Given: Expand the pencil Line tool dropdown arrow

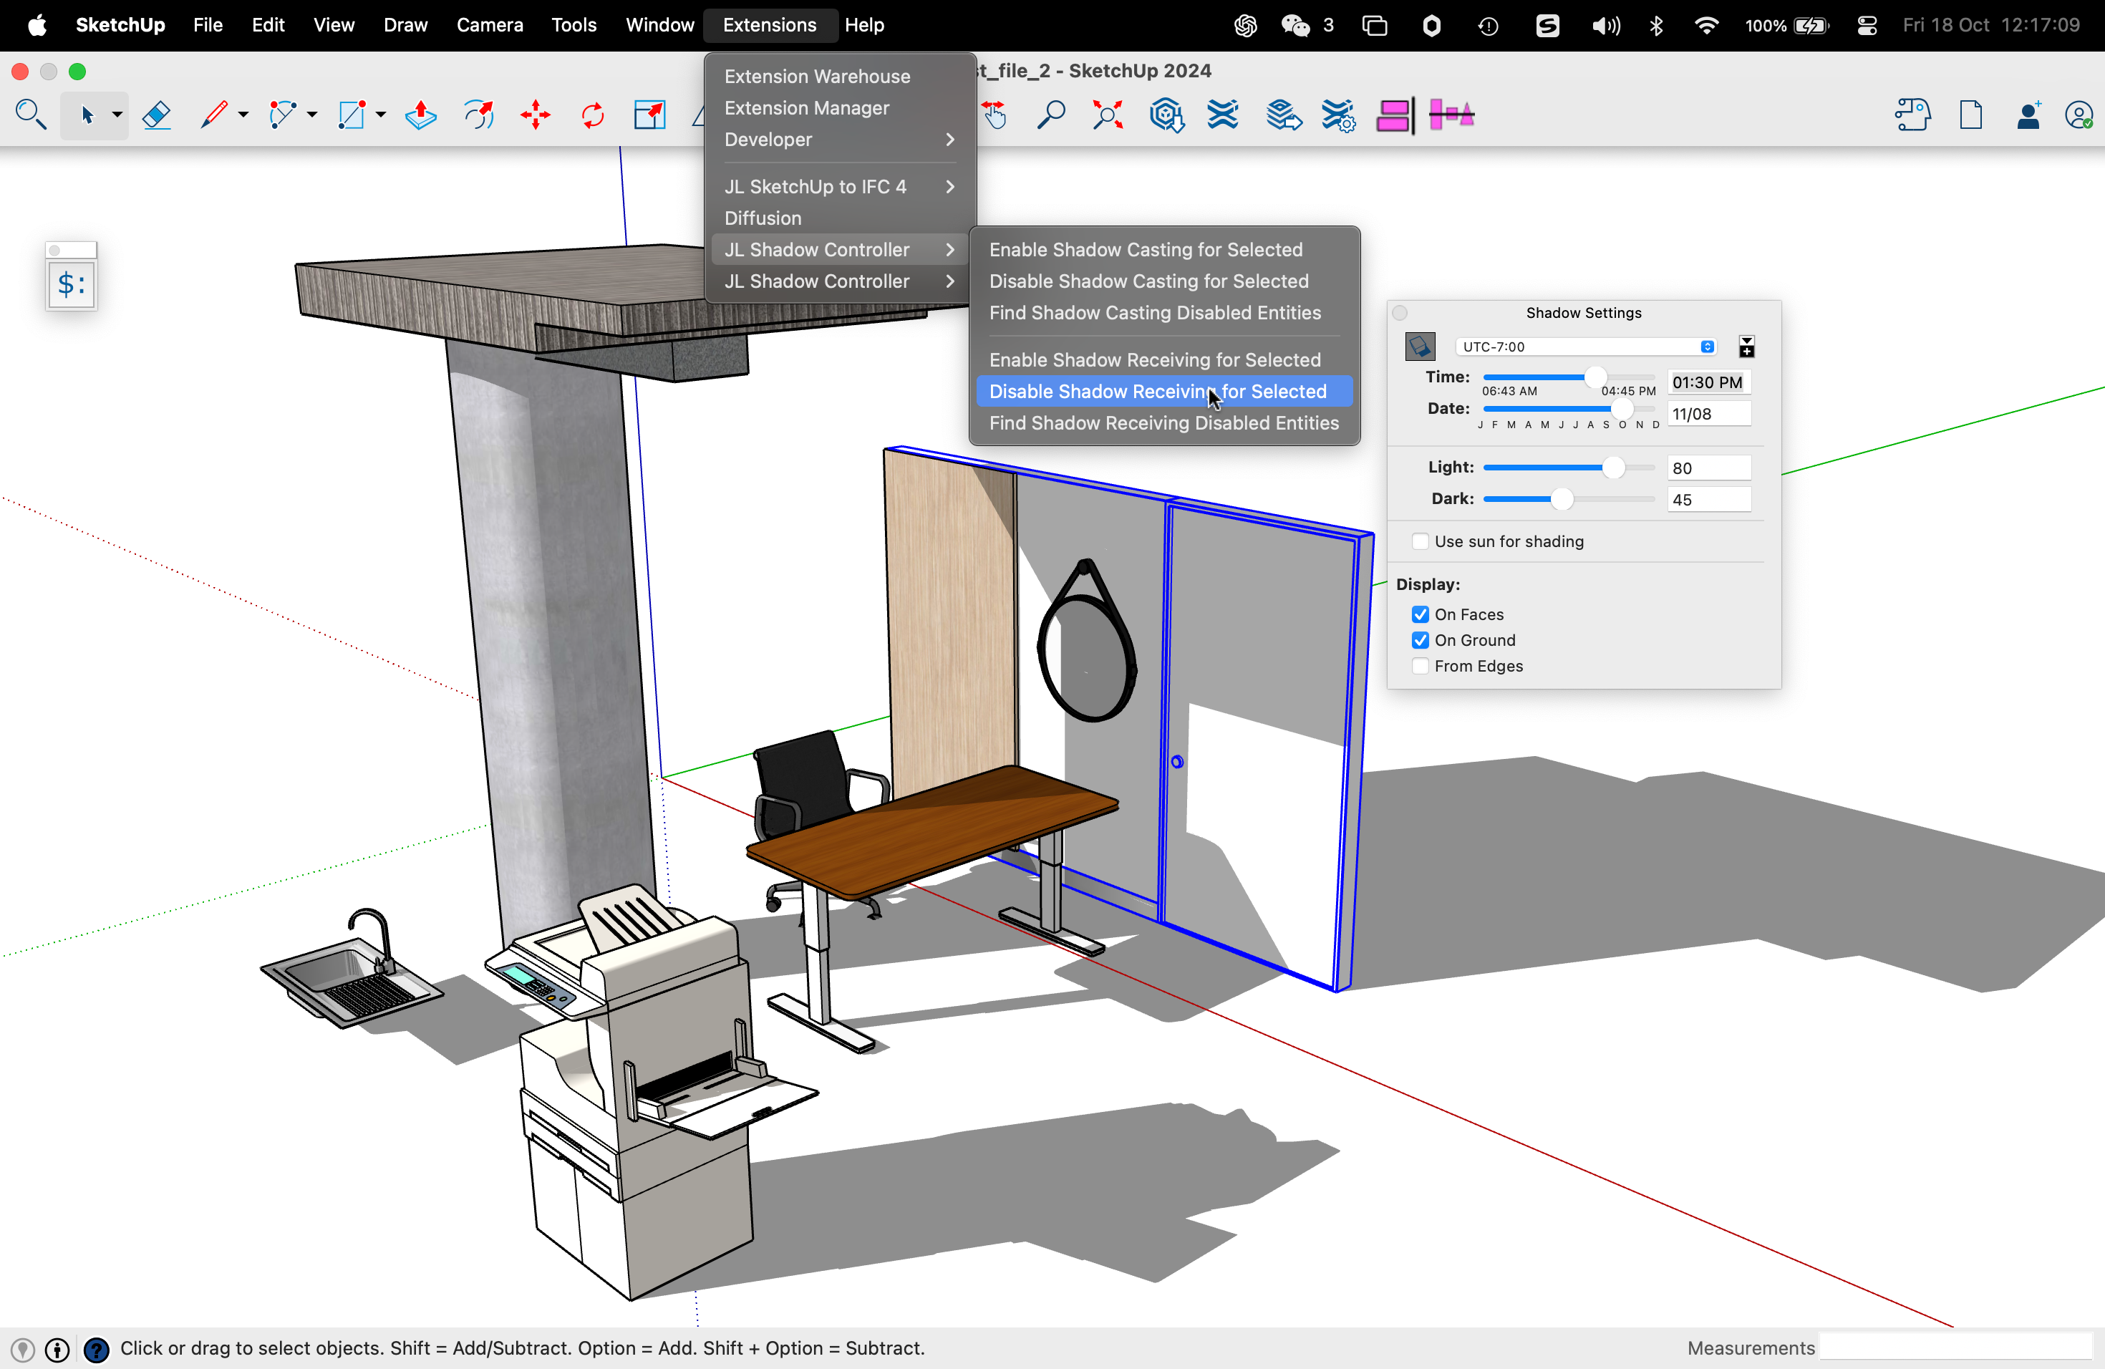Looking at the screenshot, I should pyautogui.click(x=243, y=115).
